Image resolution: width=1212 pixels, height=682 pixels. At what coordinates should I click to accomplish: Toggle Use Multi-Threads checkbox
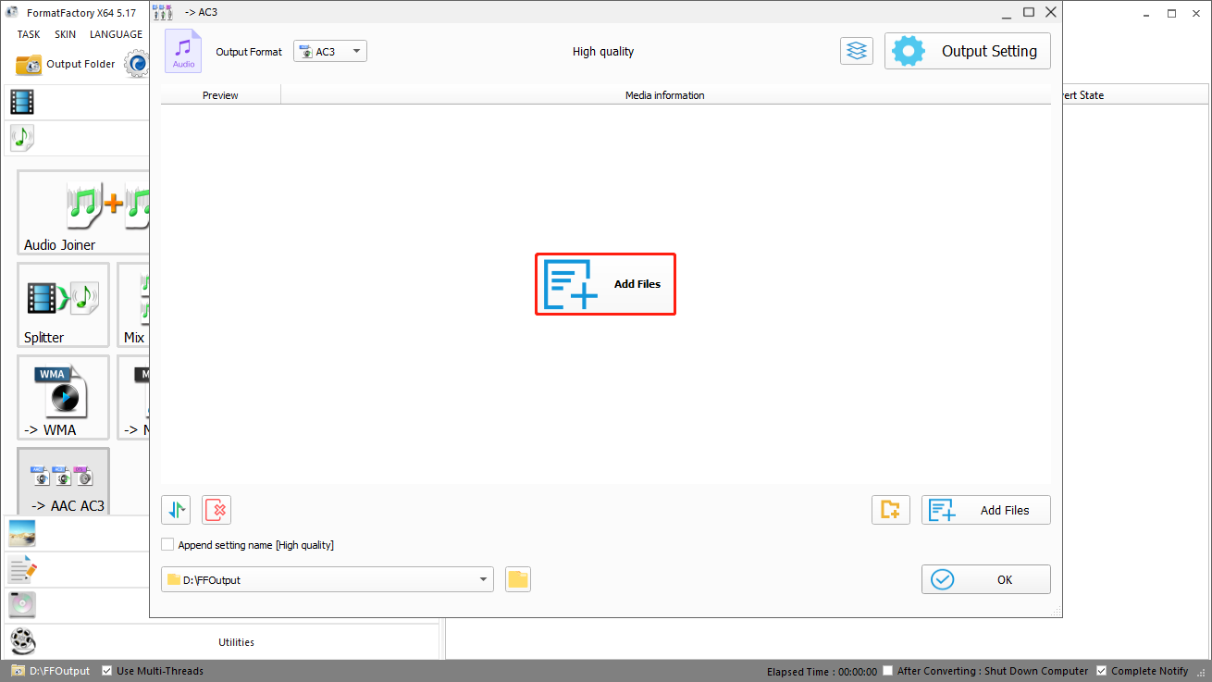click(107, 671)
